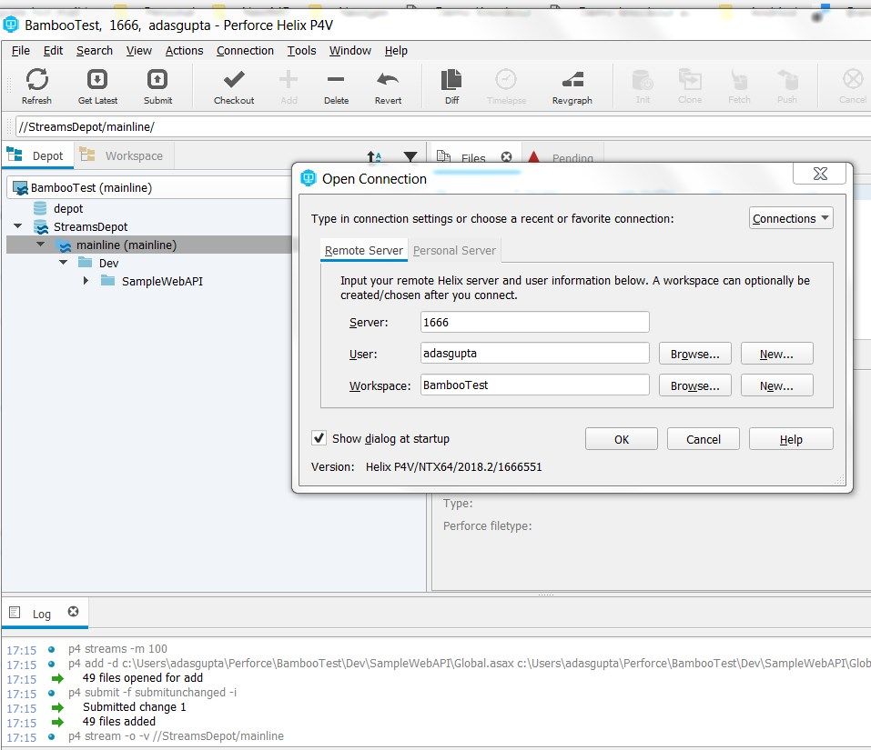
Task: Close the Open Connection dialog
Action: point(819,174)
